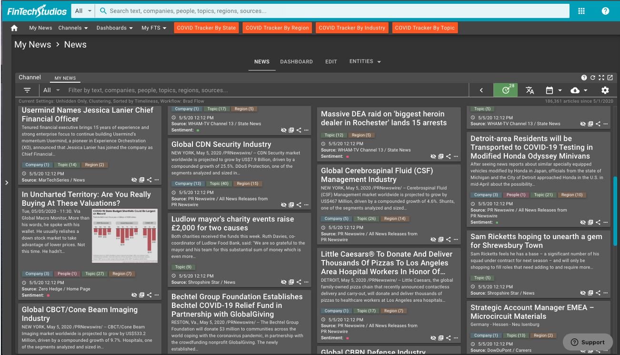The height and width of the screenshot is (355, 620).
Task: Share the Ludlow mayor's charity article
Action: 299,282
